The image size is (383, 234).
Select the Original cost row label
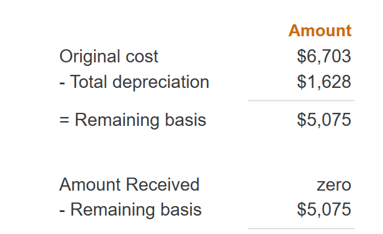(109, 56)
